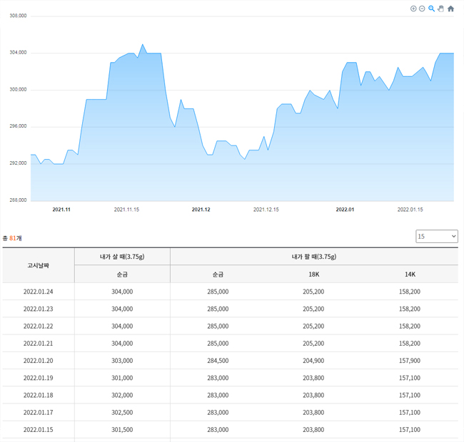Click the 2022.01.24 date row
This screenshot has width=464, height=442.
coord(39,292)
